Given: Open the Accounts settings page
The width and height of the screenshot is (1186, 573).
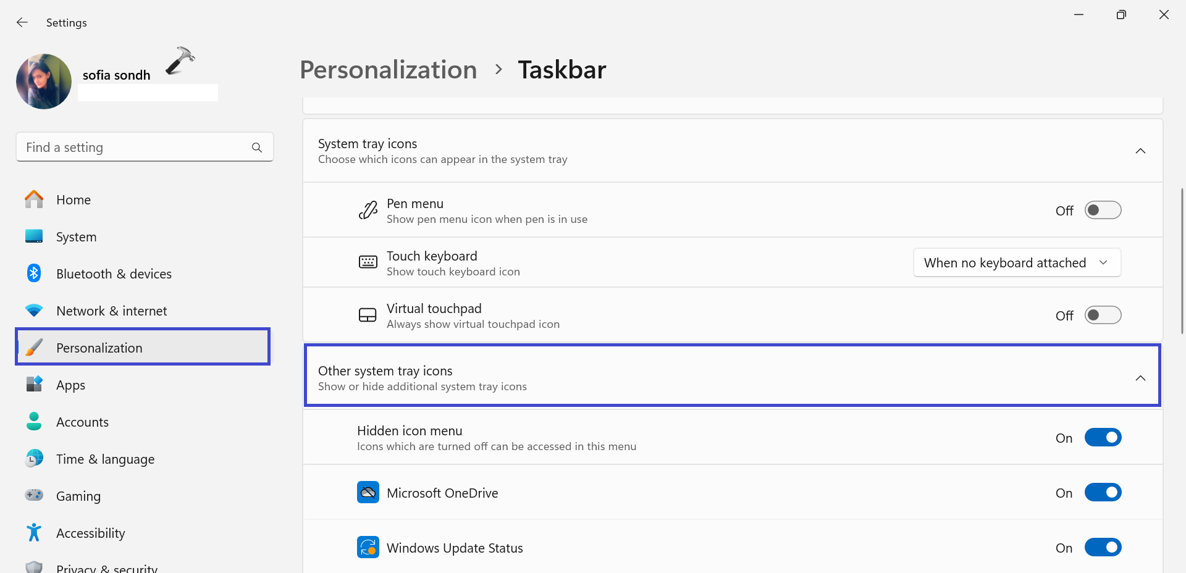Looking at the screenshot, I should (82, 422).
